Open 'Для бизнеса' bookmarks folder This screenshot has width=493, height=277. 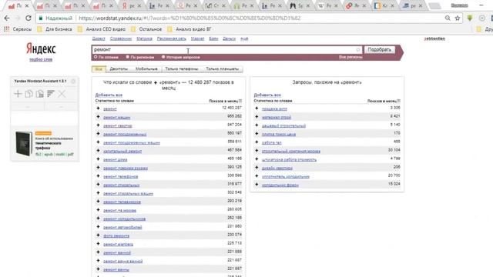[x=55, y=29]
